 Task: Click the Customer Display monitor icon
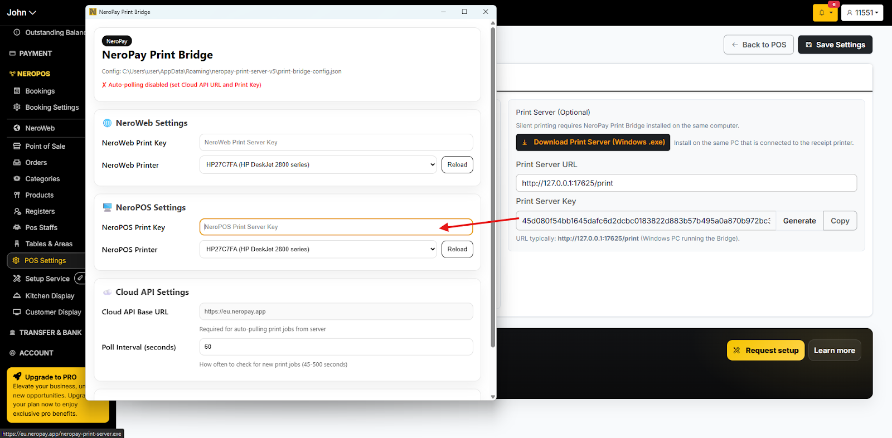[17, 312]
